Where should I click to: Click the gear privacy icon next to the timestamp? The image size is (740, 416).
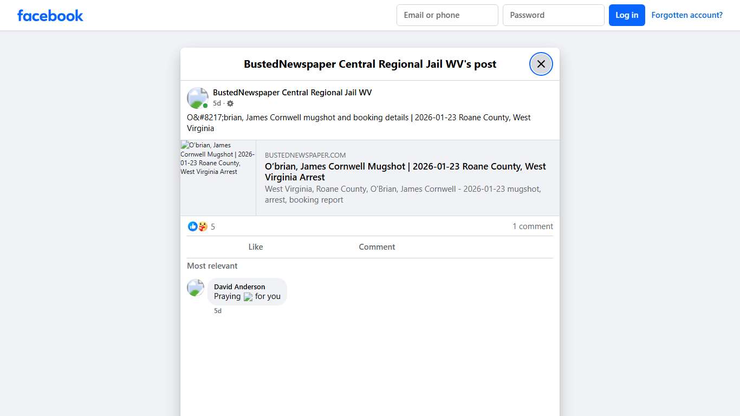pos(230,103)
